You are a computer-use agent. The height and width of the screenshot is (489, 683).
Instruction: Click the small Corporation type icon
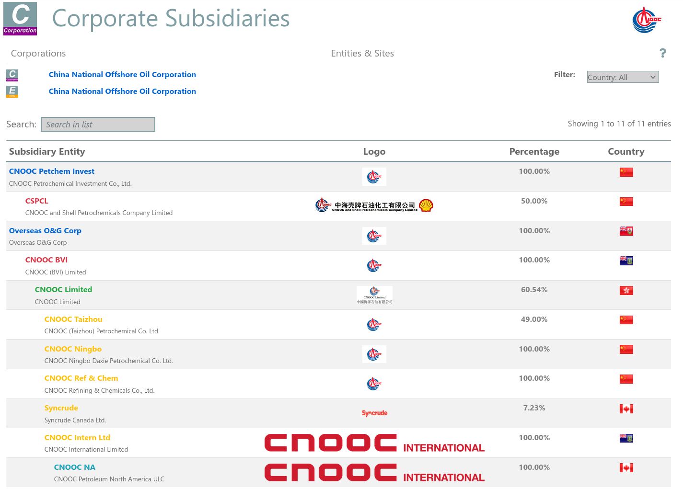point(12,75)
